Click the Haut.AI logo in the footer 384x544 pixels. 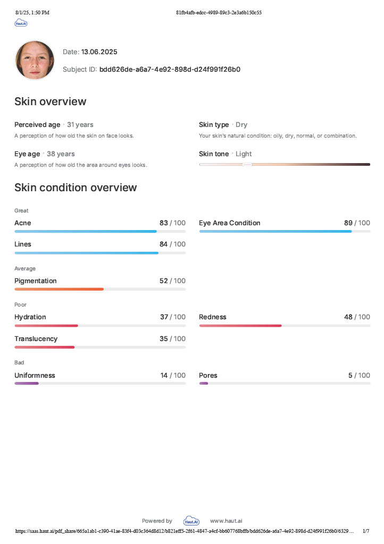tap(191, 521)
